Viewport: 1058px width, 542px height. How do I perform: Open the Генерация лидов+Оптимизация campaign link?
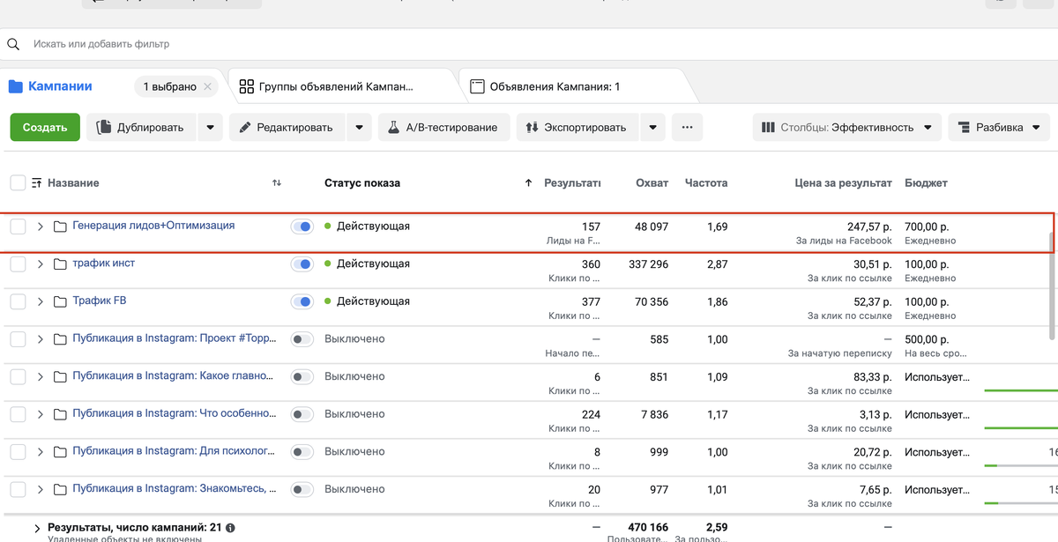pos(153,226)
